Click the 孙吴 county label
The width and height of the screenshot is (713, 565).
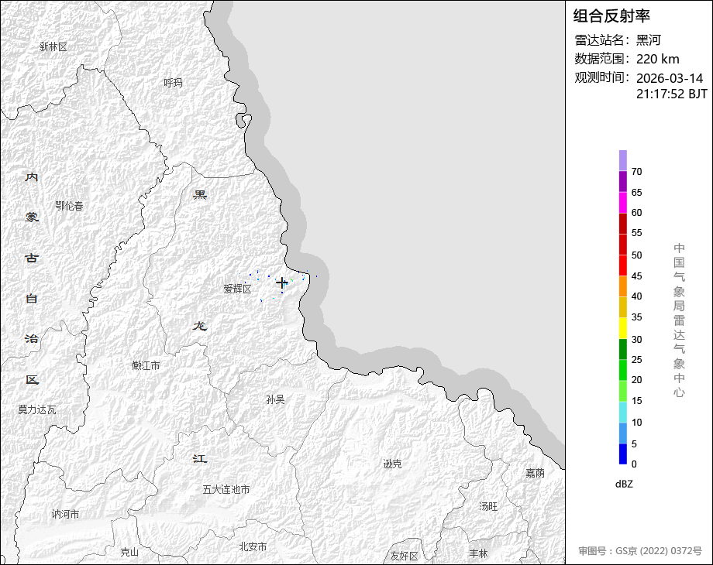point(275,400)
